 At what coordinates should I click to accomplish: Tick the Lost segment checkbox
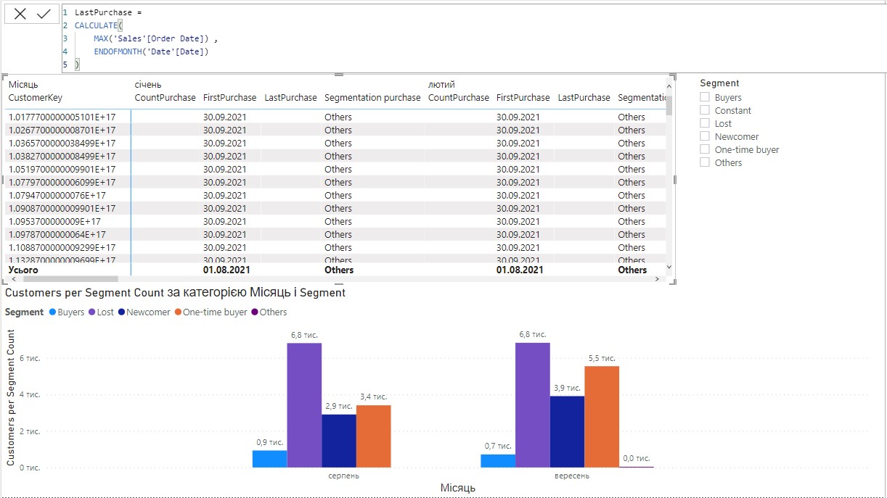point(704,123)
